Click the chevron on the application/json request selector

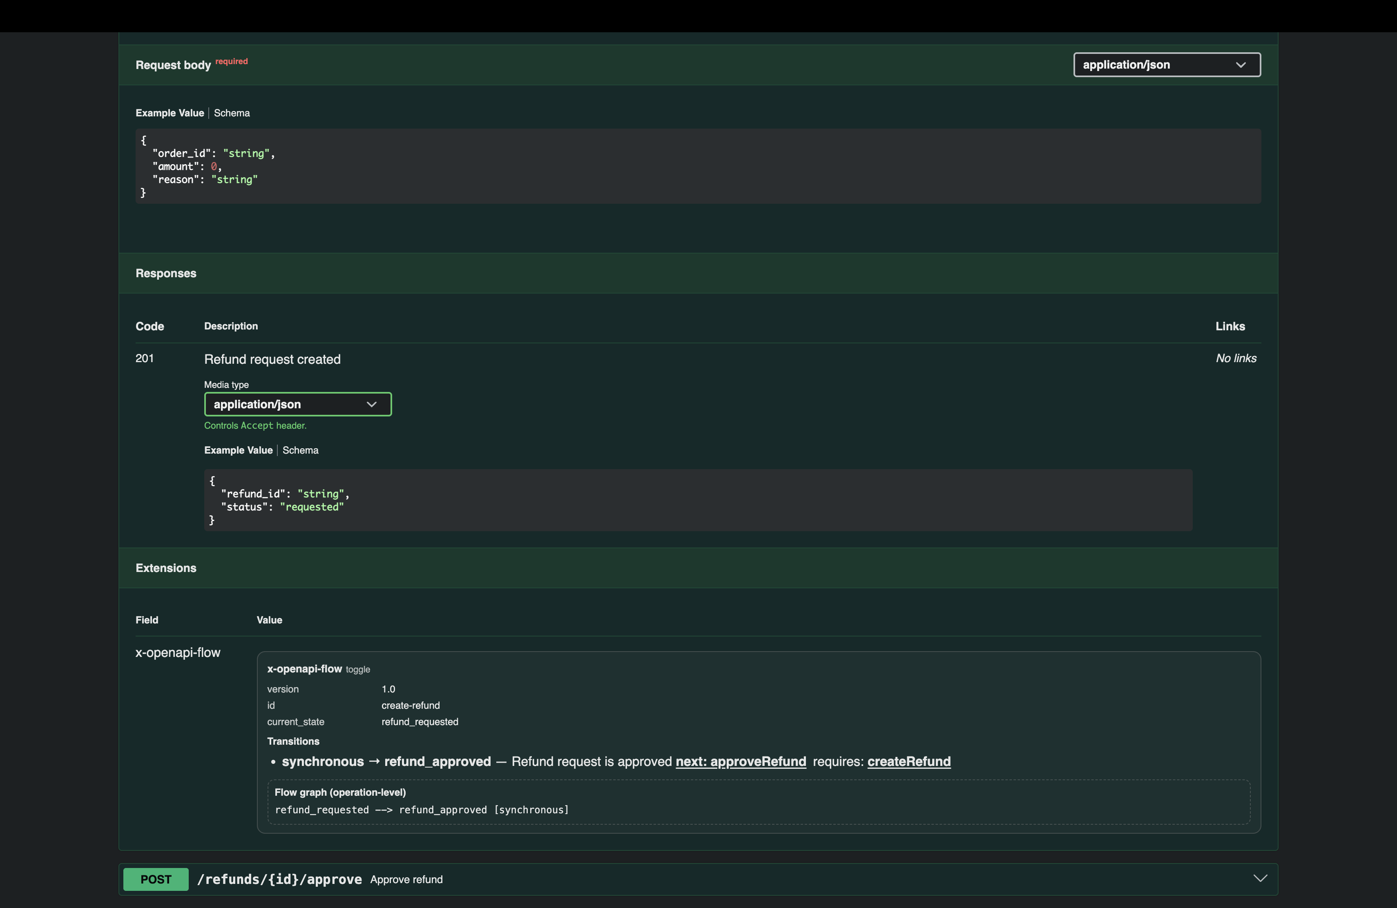(1241, 65)
